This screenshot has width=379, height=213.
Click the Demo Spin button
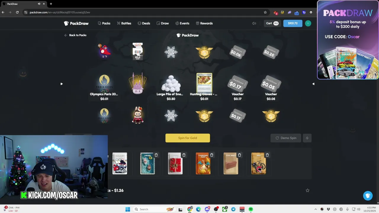tap(286, 138)
